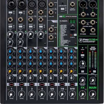Click the channel 1 COMP knob
104x104 pixels.
[10, 42]
